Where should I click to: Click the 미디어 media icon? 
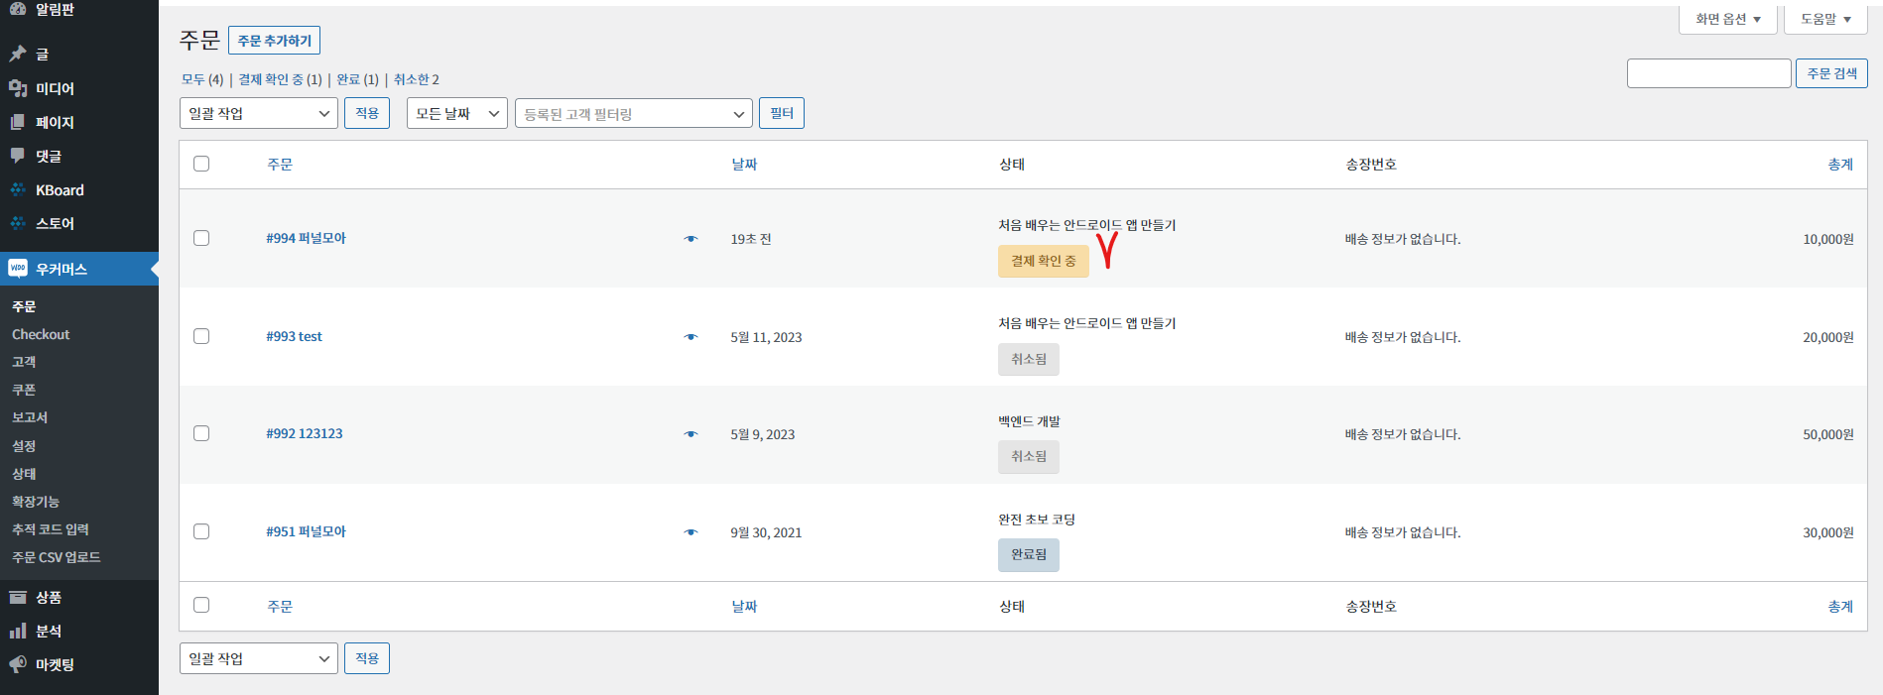[18, 88]
